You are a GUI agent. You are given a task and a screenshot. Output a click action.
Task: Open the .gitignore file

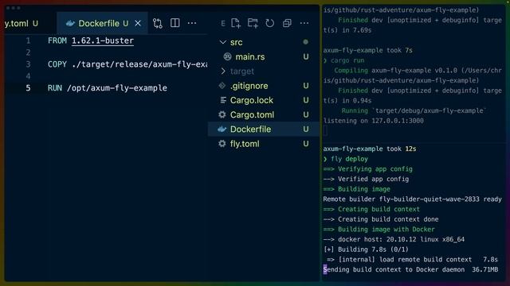pos(249,86)
